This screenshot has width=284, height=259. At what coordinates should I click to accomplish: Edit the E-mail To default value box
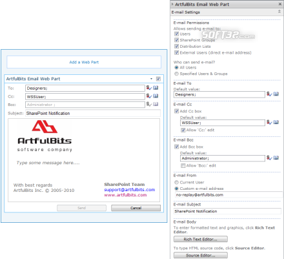tap(219, 94)
